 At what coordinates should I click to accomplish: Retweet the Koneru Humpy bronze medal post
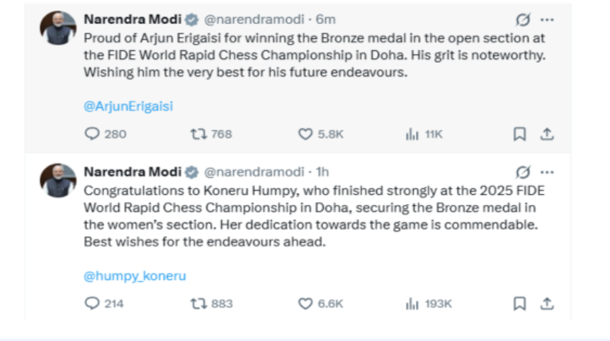(x=199, y=303)
